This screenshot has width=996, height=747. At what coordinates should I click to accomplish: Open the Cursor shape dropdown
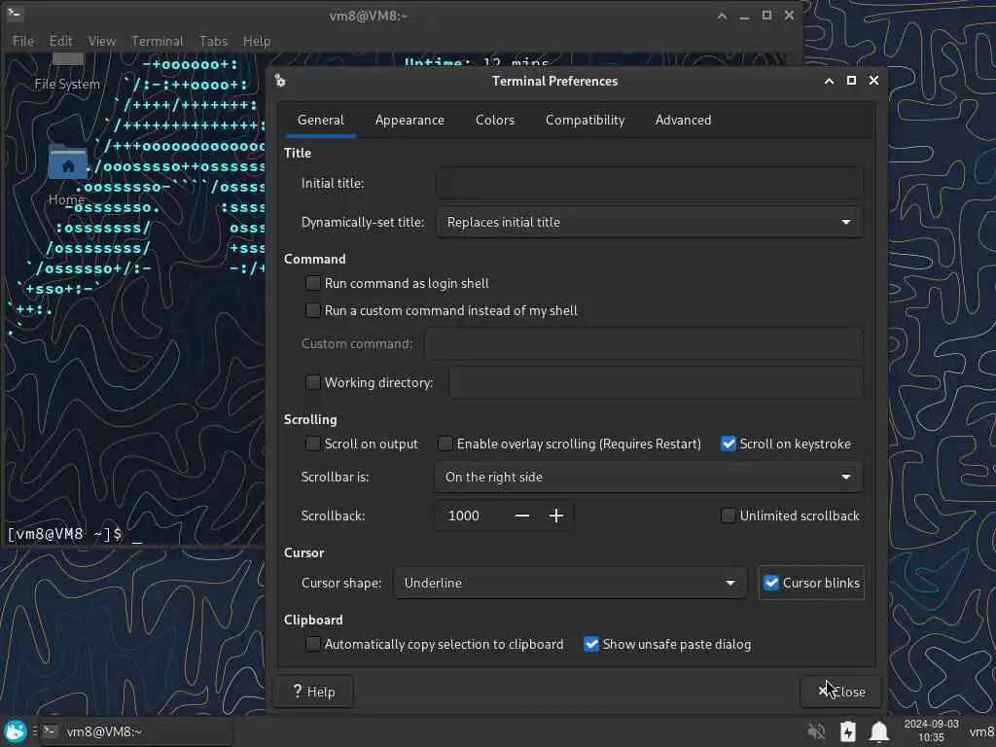(x=570, y=584)
